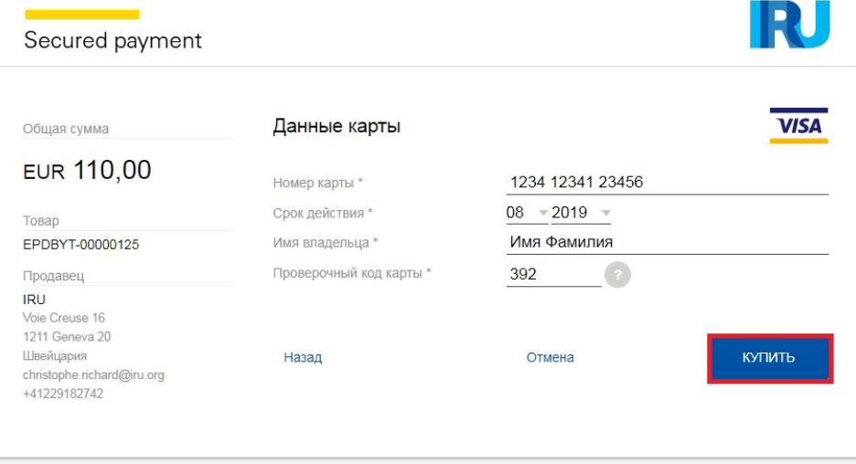Click the seller phone number +41229182742
856x464 pixels.
(63, 394)
